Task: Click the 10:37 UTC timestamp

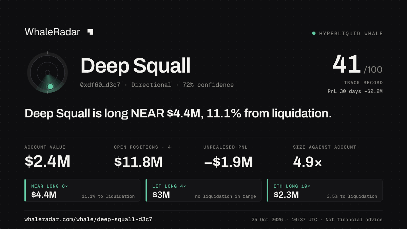Action: (x=304, y=220)
